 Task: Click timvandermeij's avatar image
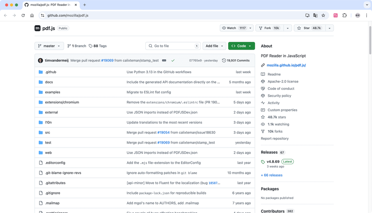(x=41, y=60)
